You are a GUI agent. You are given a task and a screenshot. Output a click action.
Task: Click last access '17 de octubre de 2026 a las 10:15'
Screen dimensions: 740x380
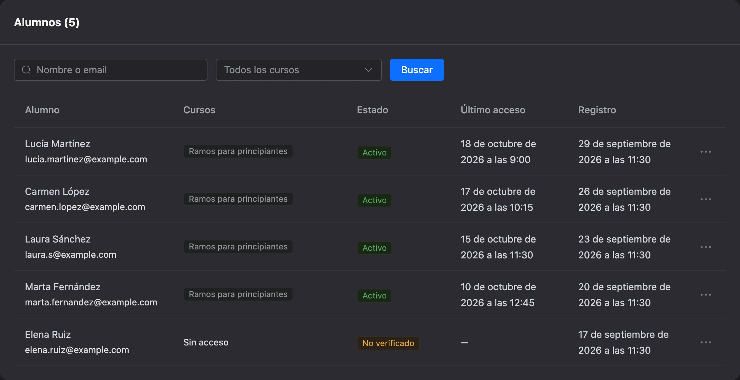[x=498, y=199]
